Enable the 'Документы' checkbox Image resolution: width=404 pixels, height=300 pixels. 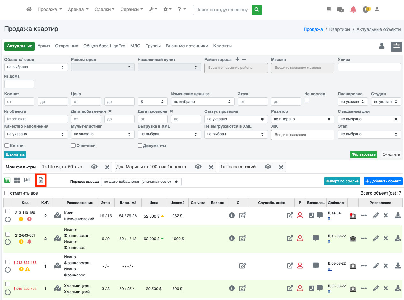(x=140, y=146)
